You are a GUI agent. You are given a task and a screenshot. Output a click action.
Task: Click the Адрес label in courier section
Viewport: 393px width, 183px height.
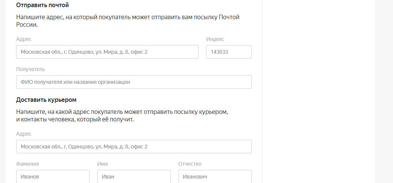pos(24,134)
